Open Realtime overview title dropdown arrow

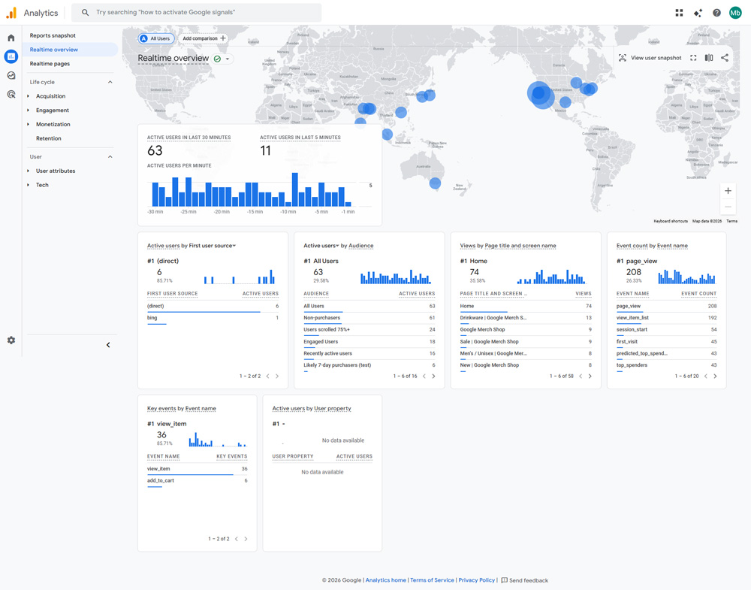pyautogui.click(x=228, y=59)
